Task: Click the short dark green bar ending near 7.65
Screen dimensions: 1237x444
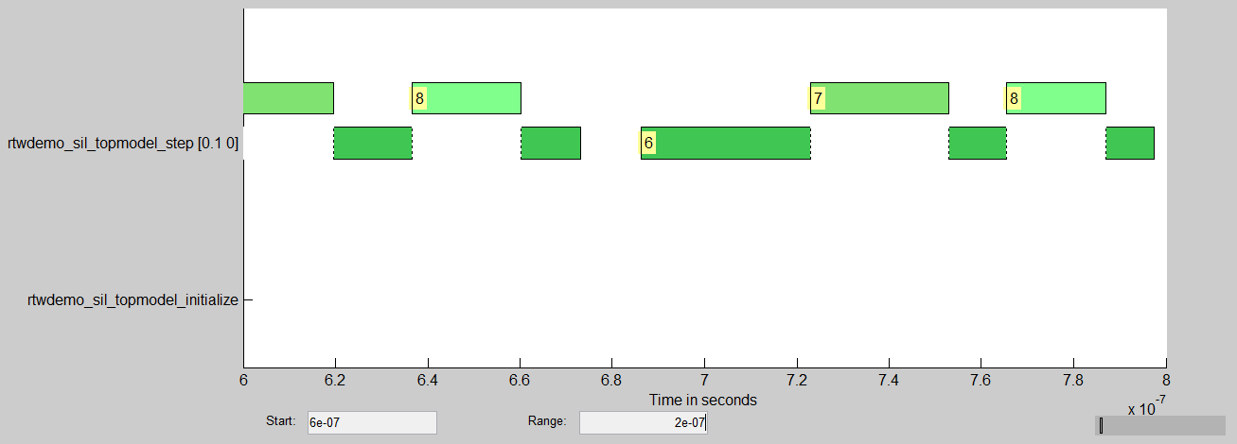Action: pyautogui.click(x=978, y=143)
